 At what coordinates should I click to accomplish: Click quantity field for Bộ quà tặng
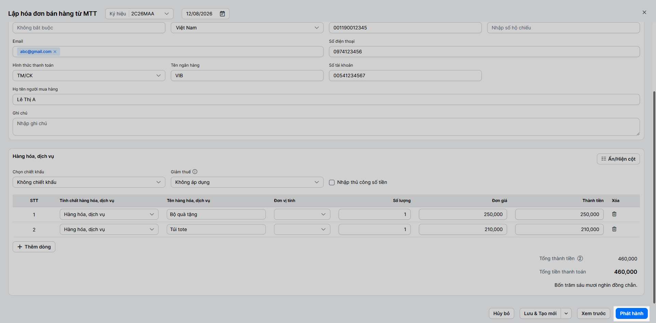tap(374, 214)
